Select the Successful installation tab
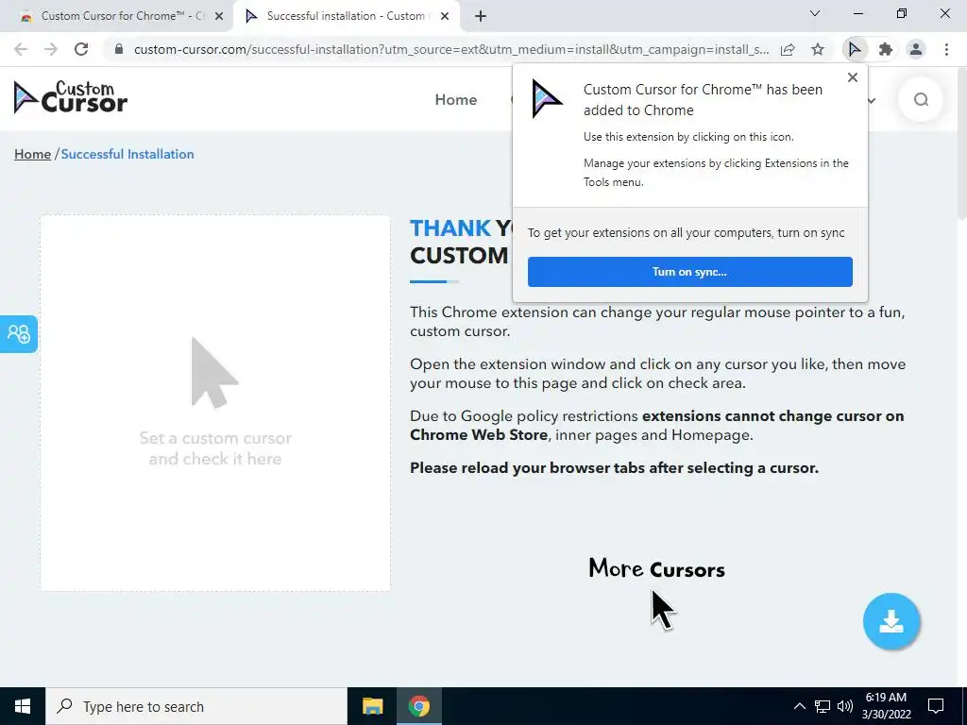The width and height of the screenshot is (967, 725). [x=347, y=17]
